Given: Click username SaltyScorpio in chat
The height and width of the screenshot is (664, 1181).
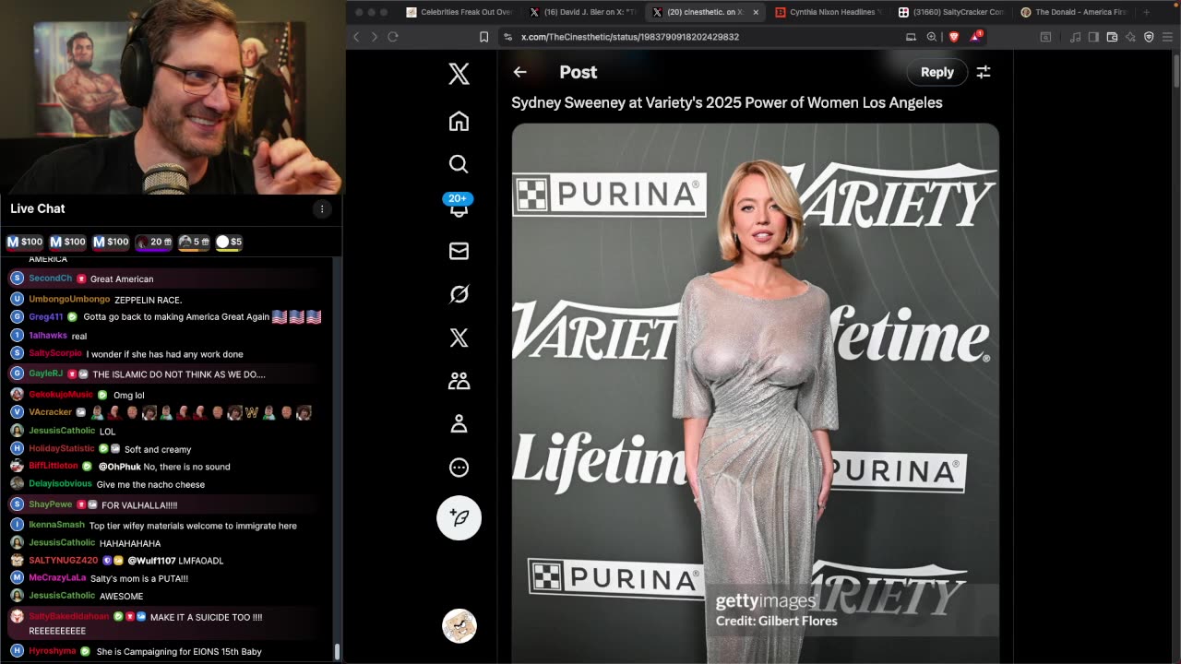Looking at the screenshot, I should tap(55, 354).
